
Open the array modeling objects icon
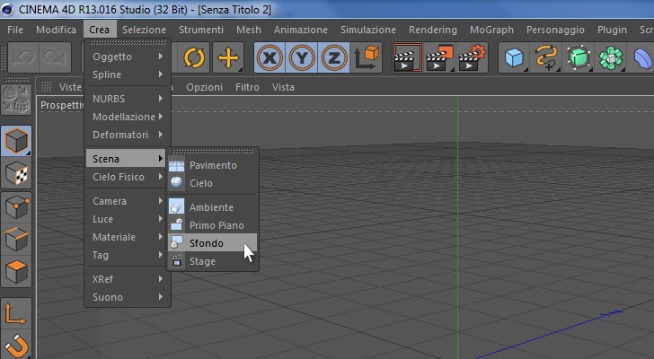[x=610, y=57]
